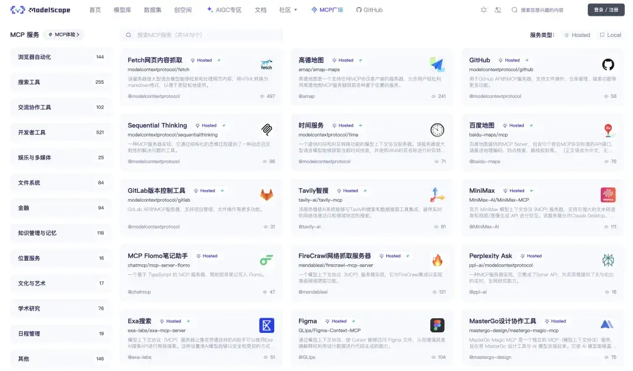Select the 交流协作工具 category
This screenshot has width=633, height=371.
tap(61, 107)
